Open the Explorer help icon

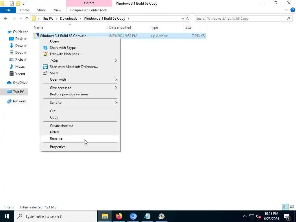coord(293,10)
